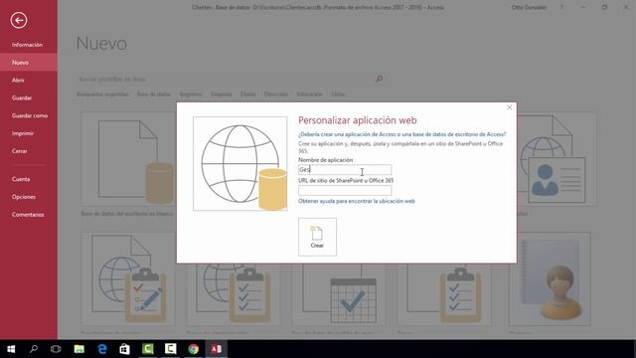Open the Información page
The height and width of the screenshot is (358, 636).
tap(27, 45)
